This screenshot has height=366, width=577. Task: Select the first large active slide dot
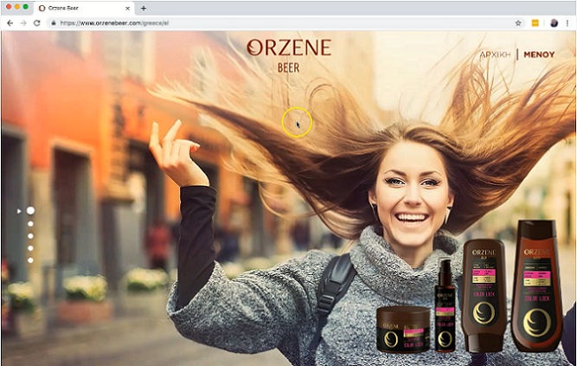(30, 210)
